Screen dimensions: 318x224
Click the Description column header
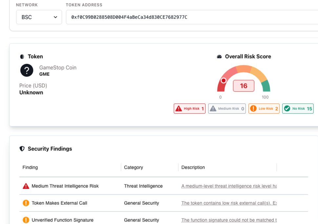[193, 167]
